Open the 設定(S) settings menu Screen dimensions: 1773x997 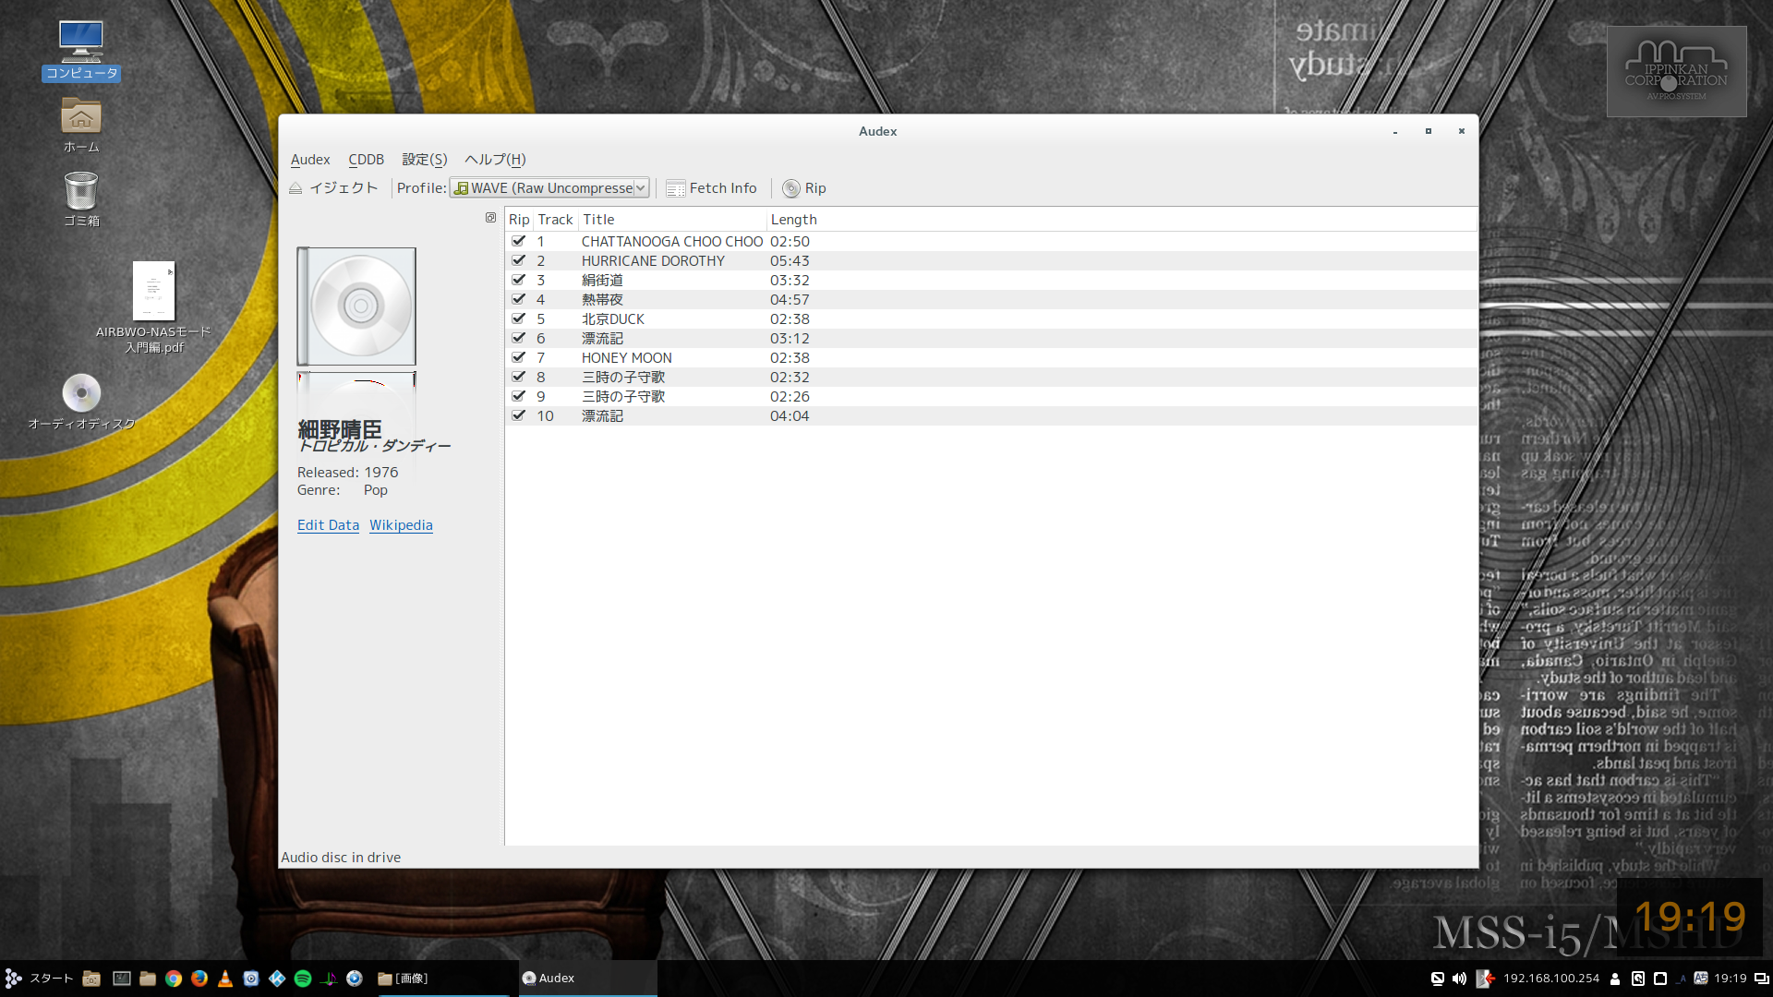pos(424,160)
